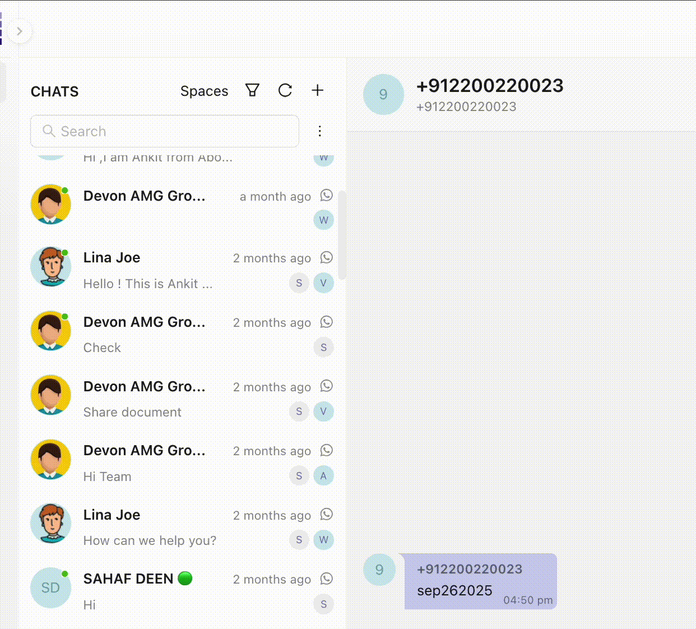Click the CHATS heading
This screenshot has width=696, height=629.
(54, 91)
